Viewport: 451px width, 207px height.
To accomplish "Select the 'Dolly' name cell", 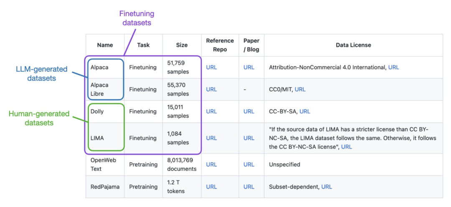I will [105, 111].
